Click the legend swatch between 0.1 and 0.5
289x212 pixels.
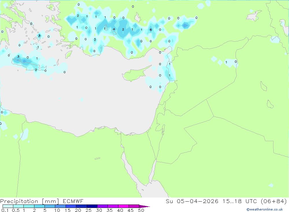pyautogui.click(x=8, y=206)
